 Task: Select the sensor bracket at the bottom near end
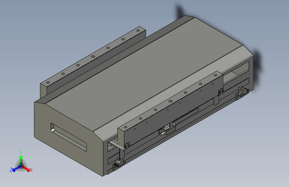[x=118, y=163]
